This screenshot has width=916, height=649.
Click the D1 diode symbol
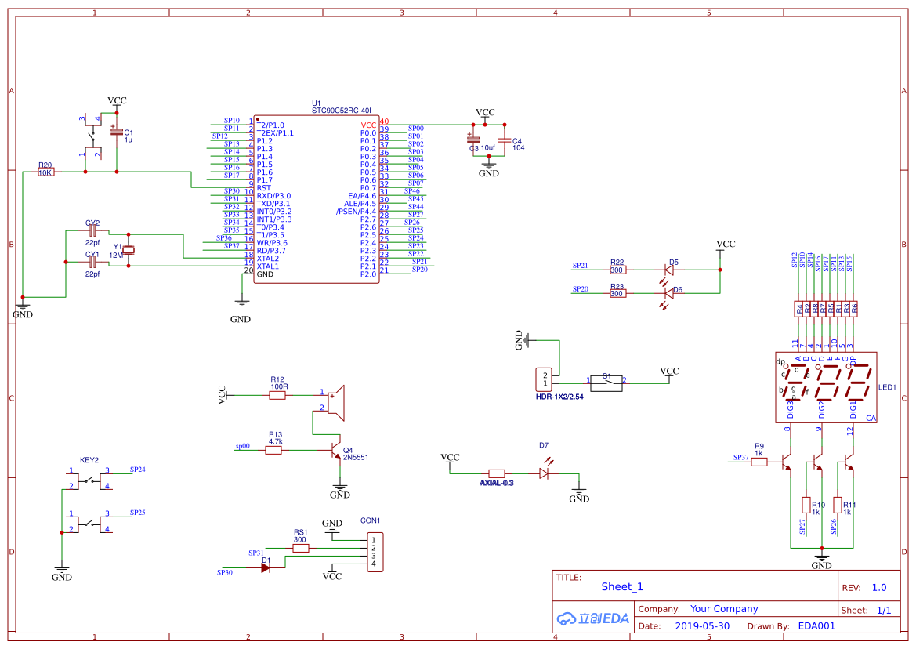pyautogui.click(x=266, y=567)
